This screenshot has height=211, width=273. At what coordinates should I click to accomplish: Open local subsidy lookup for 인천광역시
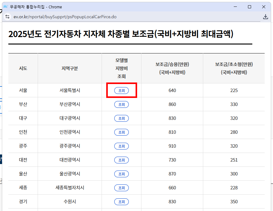121,132
